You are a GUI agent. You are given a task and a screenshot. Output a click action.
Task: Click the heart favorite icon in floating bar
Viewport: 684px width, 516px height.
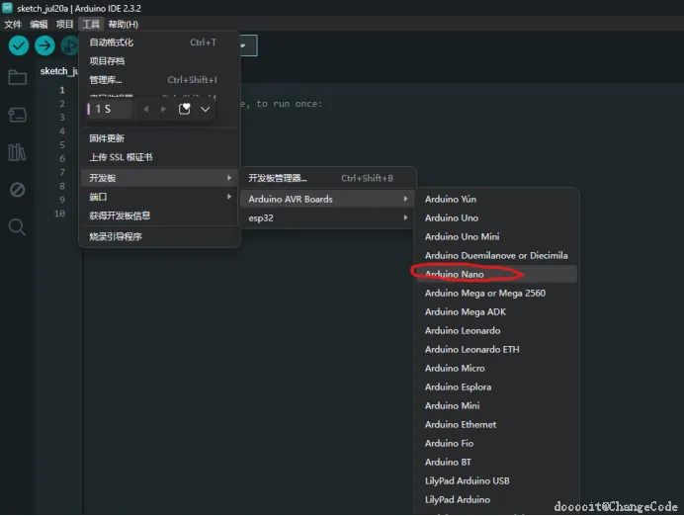(185, 109)
